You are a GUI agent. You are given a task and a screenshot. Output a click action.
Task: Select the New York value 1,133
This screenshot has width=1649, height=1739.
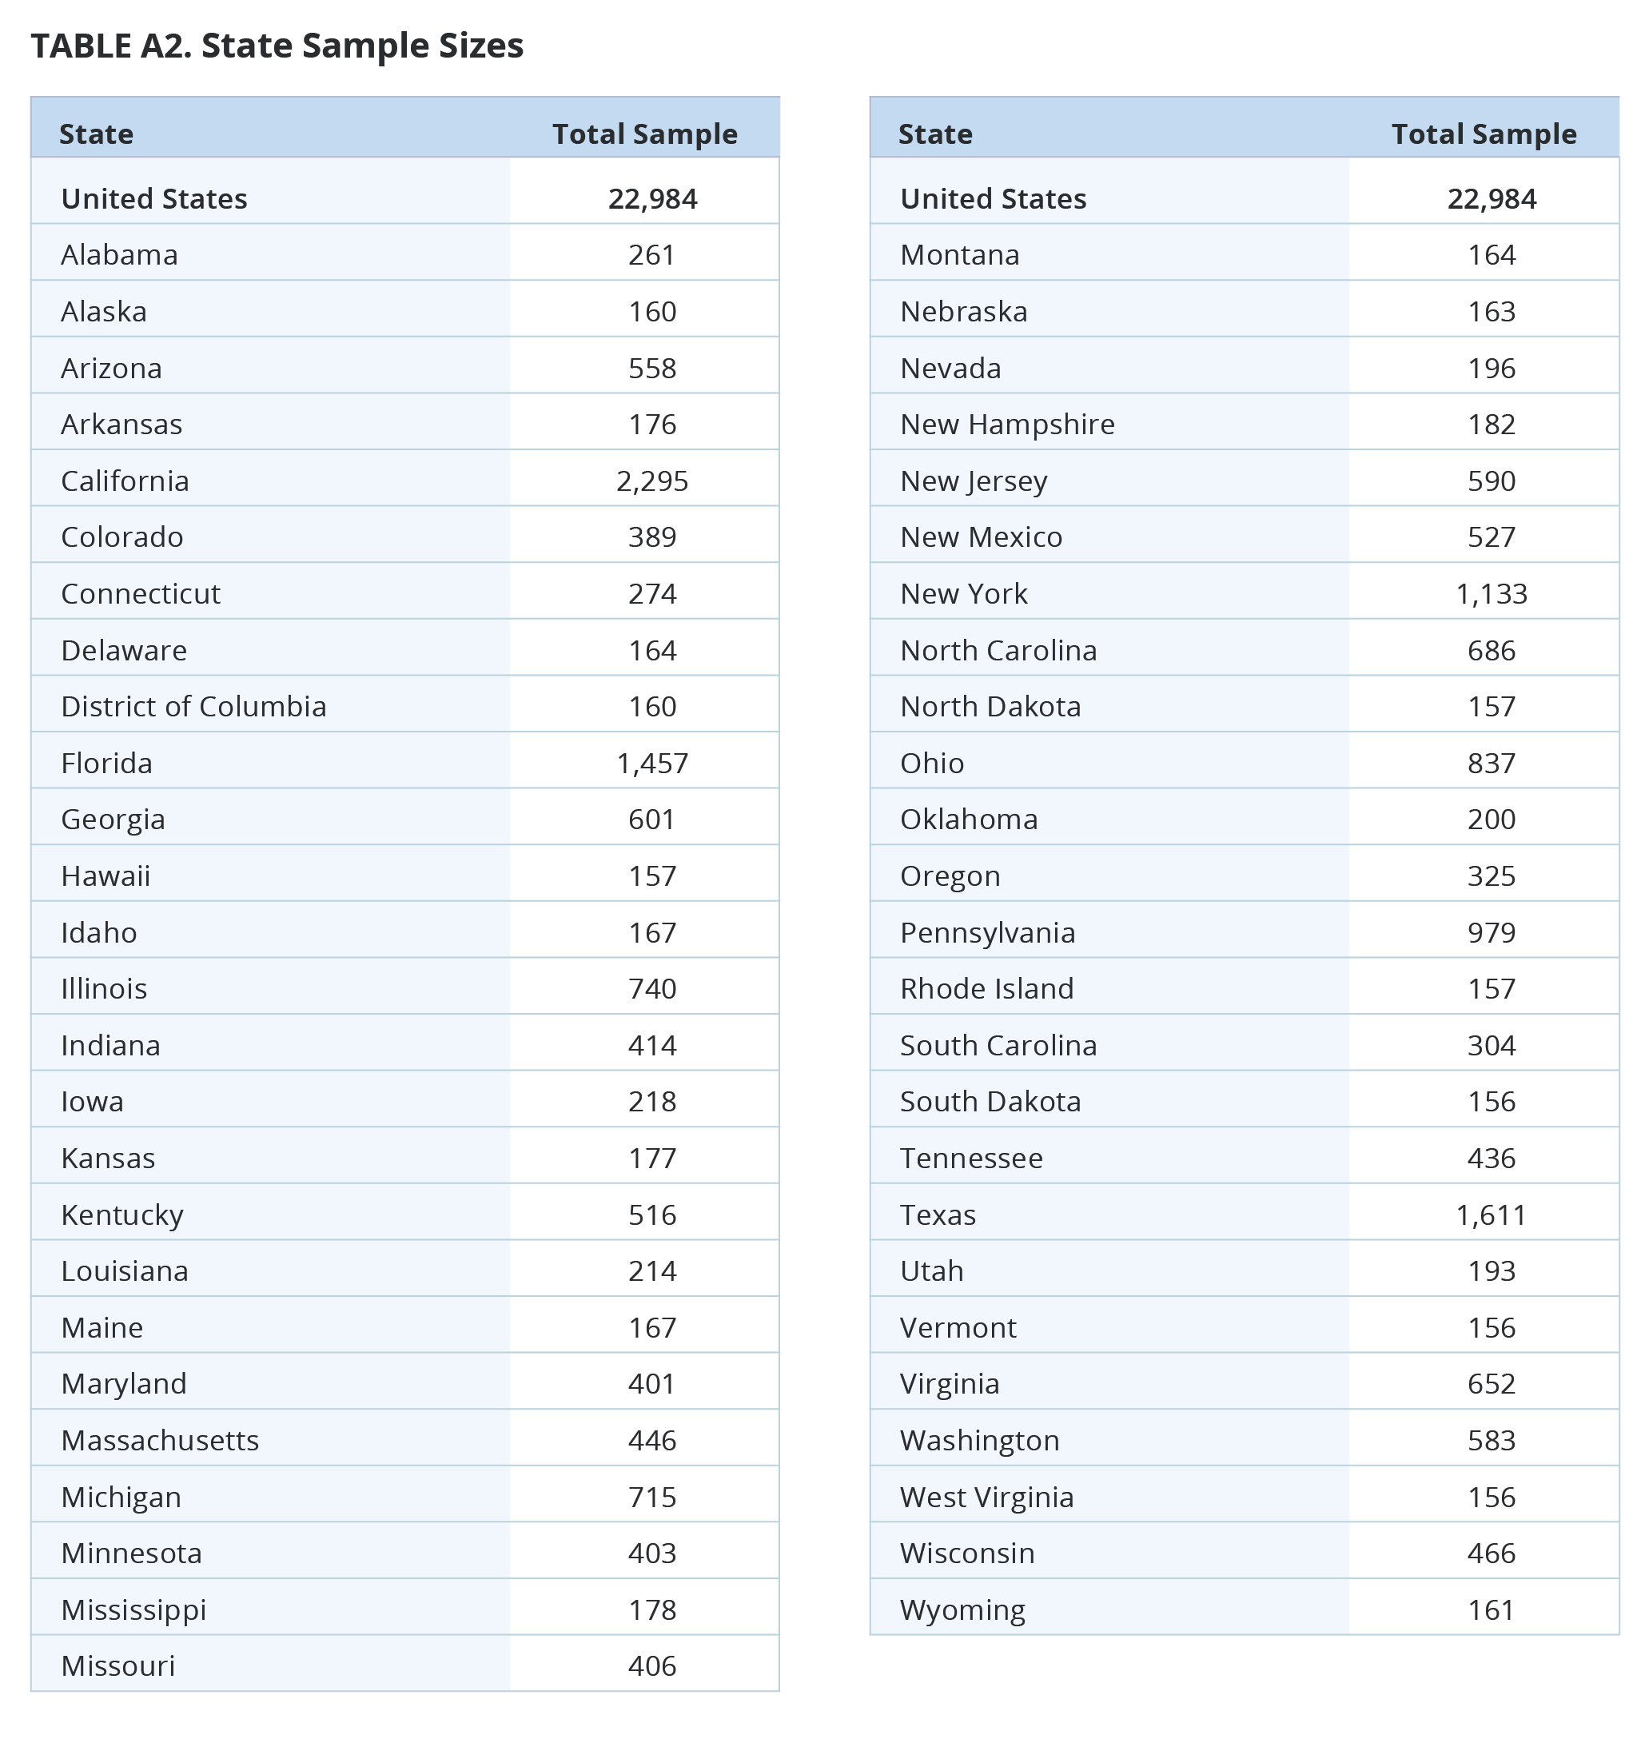[x=1492, y=593]
